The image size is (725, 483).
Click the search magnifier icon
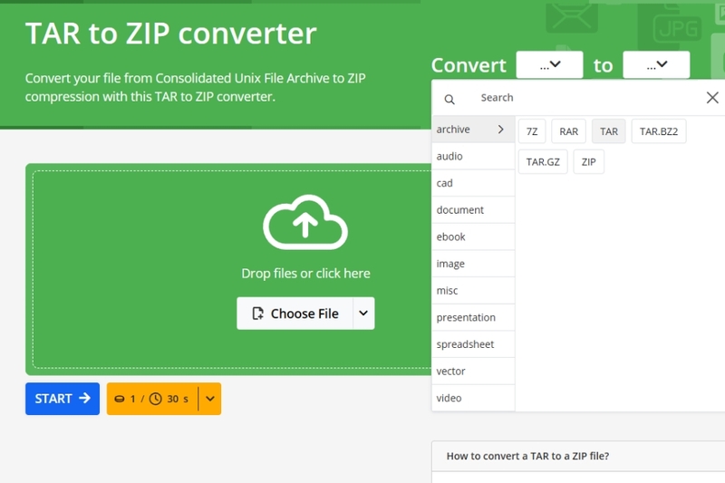(449, 99)
